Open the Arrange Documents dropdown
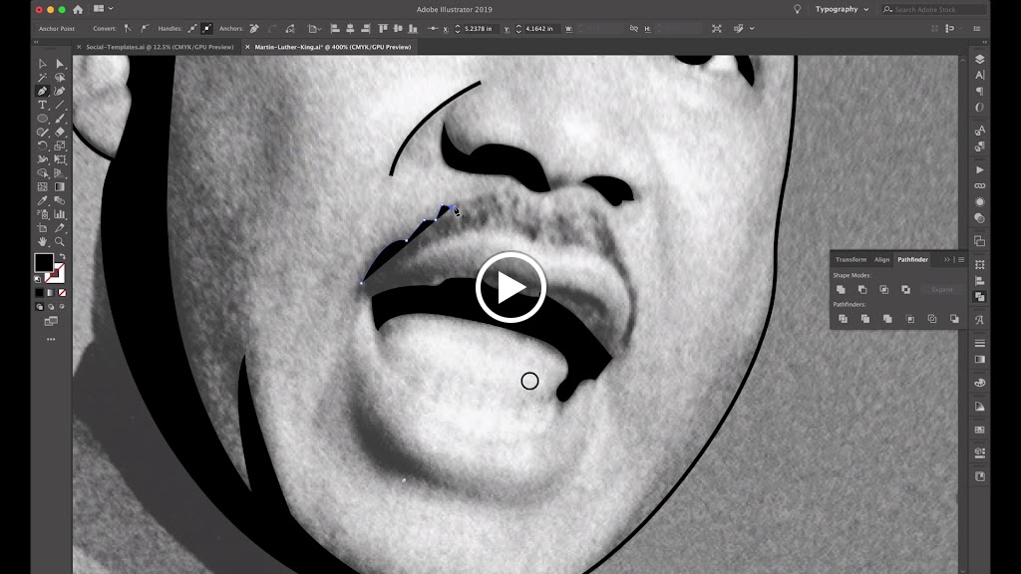The height and width of the screenshot is (574, 1021). point(103,9)
